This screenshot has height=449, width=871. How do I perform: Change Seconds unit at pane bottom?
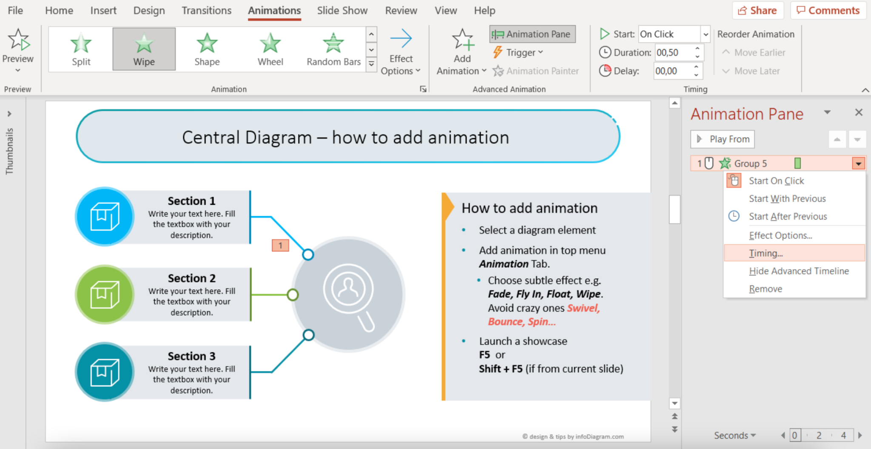734,435
